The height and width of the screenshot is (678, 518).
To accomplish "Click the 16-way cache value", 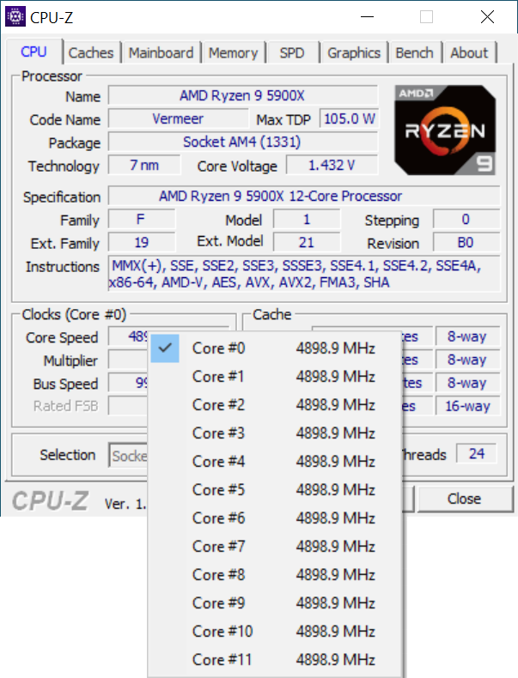I will click(468, 406).
